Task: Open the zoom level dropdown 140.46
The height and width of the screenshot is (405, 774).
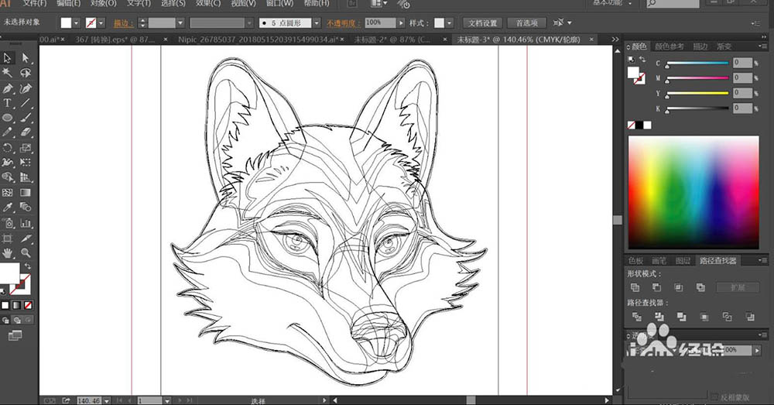Action: [107, 400]
